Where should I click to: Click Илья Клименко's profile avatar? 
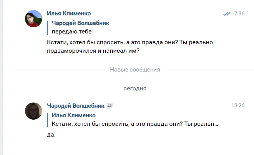click(x=33, y=19)
